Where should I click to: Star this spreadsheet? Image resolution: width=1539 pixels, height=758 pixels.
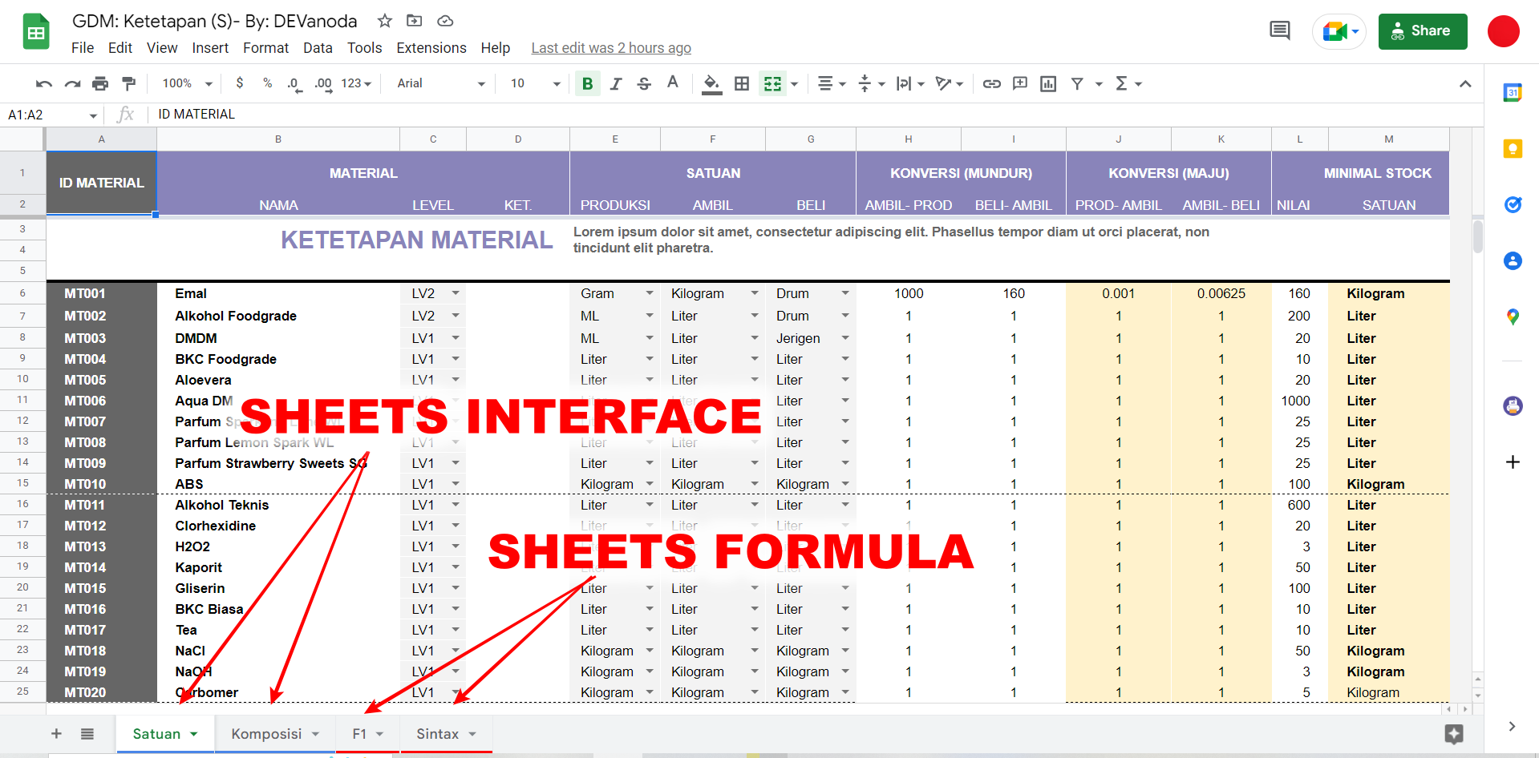(385, 21)
